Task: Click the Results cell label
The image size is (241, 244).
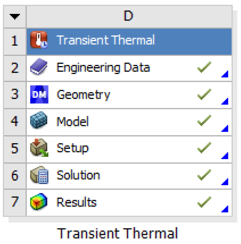Action: [76, 202]
